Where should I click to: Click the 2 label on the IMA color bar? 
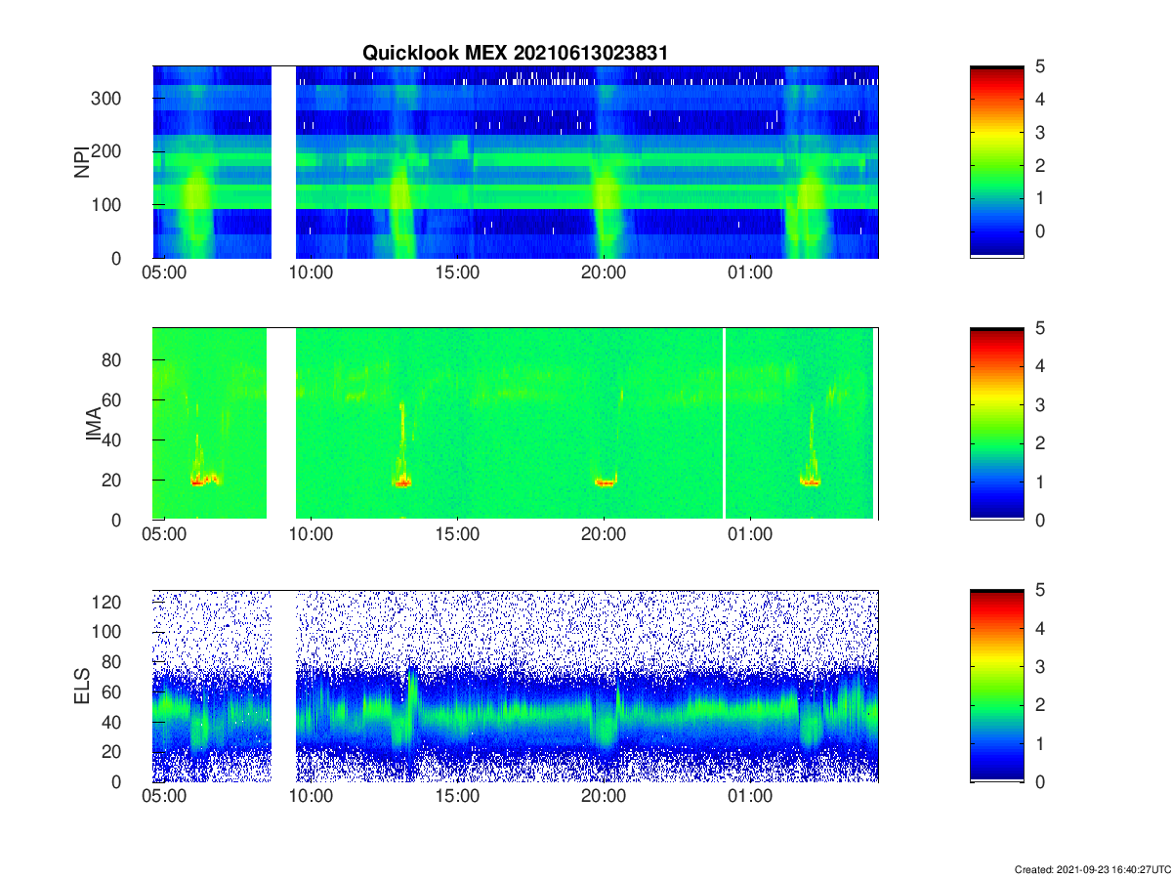tap(1041, 443)
